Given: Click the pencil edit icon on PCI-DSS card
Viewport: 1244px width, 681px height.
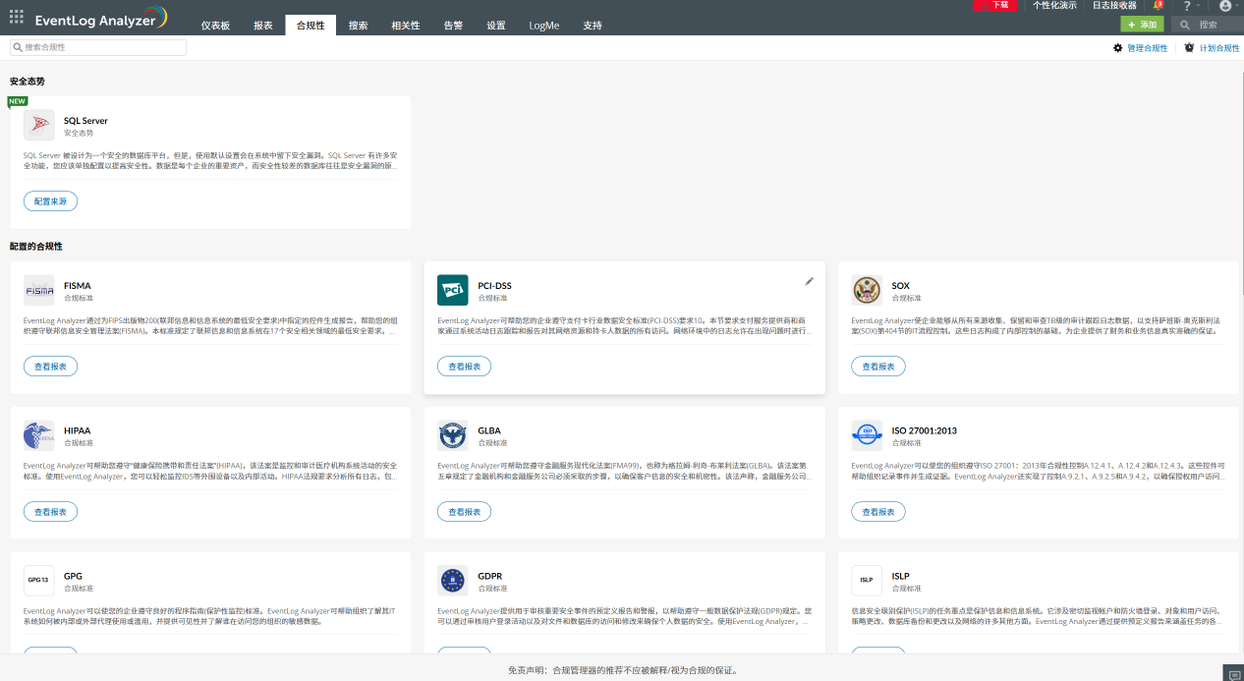Looking at the screenshot, I should [x=809, y=281].
